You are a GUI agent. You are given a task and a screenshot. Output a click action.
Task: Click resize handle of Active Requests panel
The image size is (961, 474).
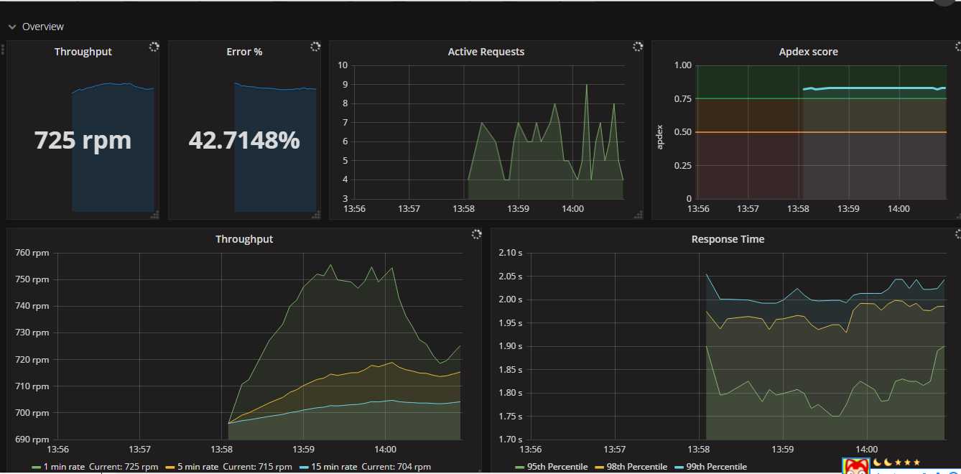point(639,215)
